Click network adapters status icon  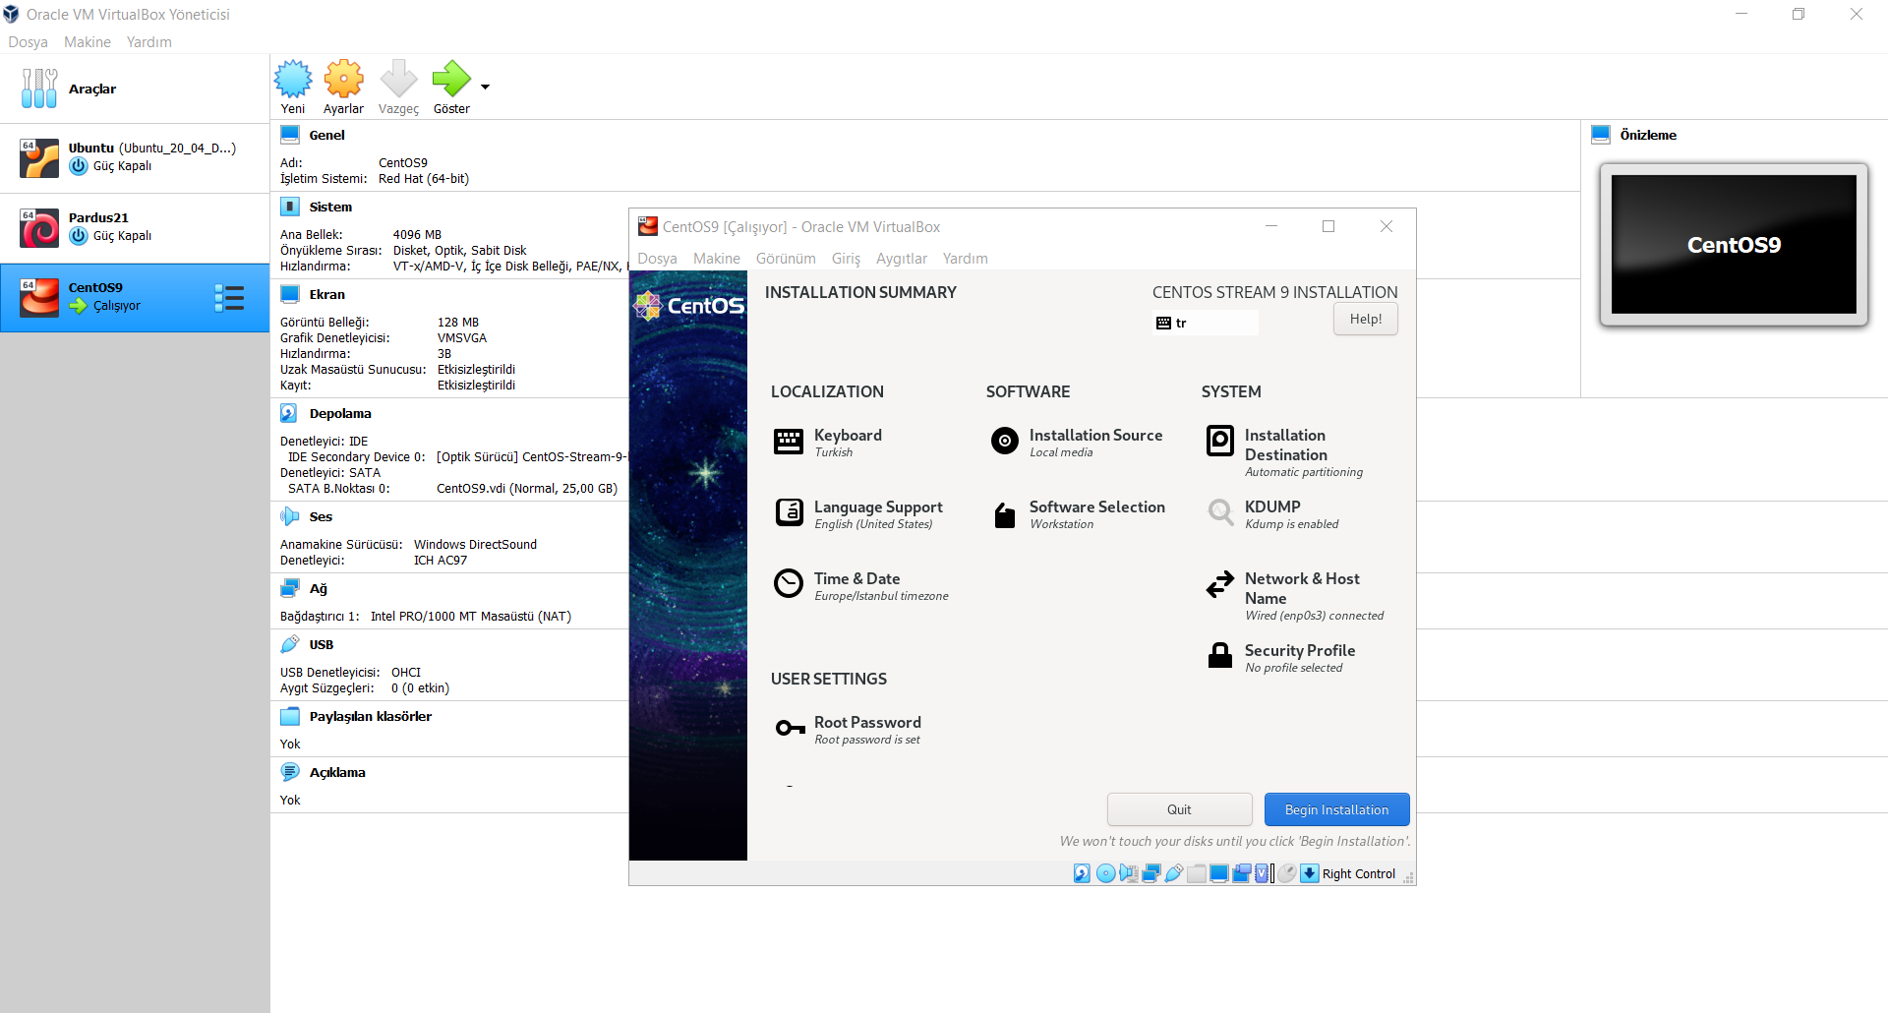[x=1150, y=873]
